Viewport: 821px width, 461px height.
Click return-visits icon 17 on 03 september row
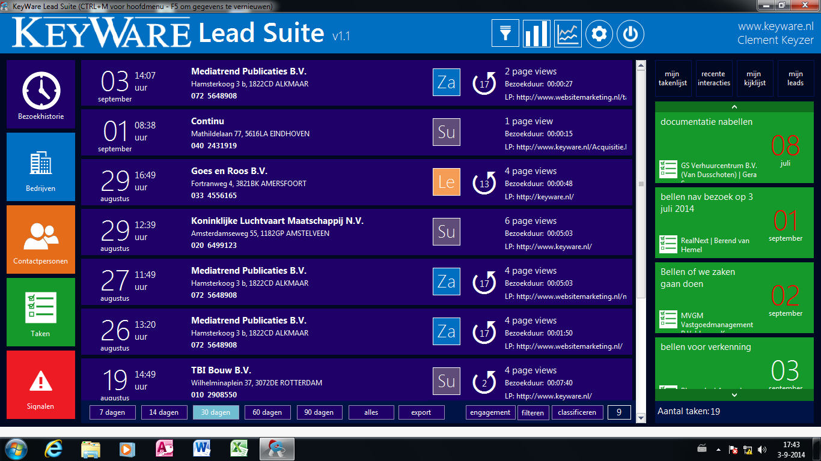click(484, 83)
